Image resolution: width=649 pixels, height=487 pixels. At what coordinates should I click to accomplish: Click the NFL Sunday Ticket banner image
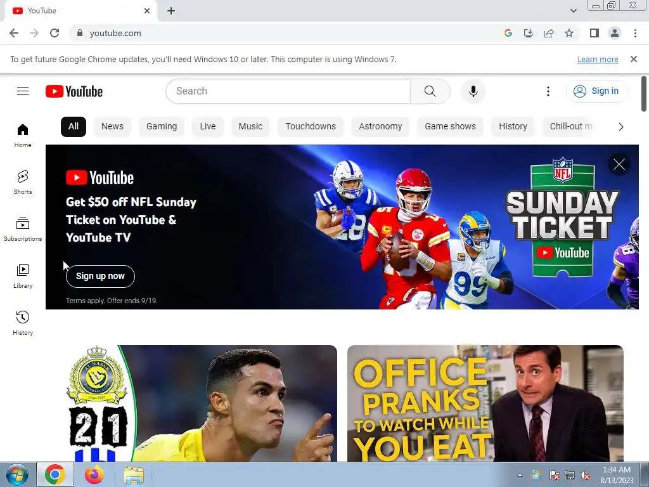pyautogui.click(x=342, y=227)
